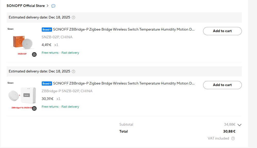Screen dimensions: 257x148
Task: Open first SONOFF ZBBridge-P product title
Action: [124, 30]
